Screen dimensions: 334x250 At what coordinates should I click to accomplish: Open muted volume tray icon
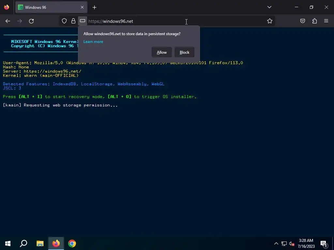coord(292,243)
